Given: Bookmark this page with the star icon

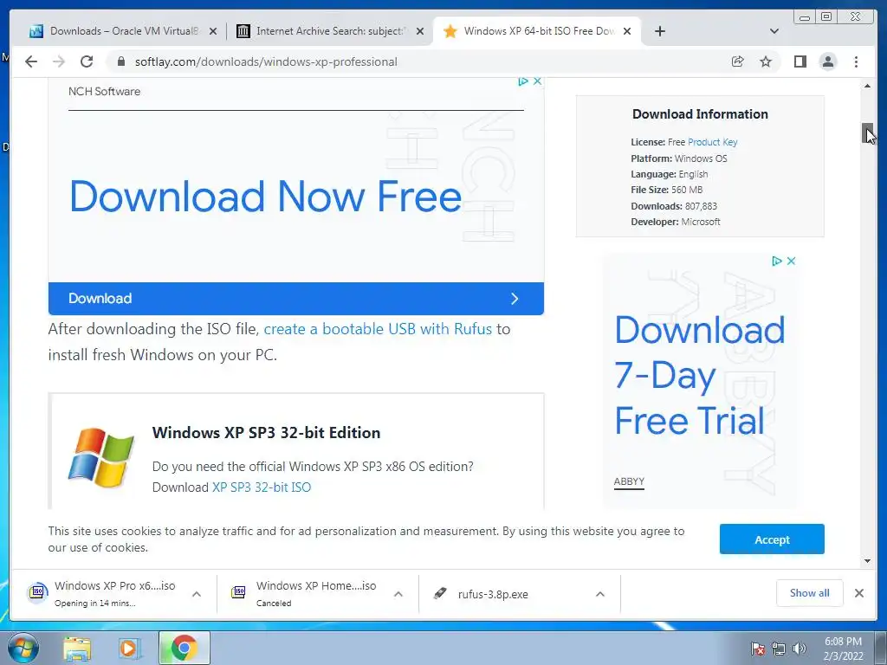Looking at the screenshot, I should coord(766,61).
